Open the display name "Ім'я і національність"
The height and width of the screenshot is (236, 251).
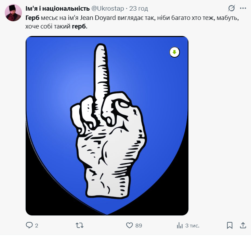[57, 8]
